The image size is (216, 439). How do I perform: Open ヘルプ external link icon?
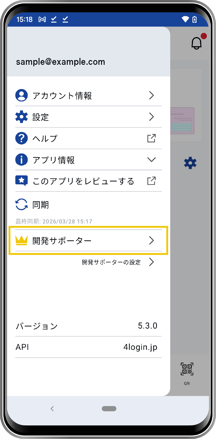tap(151, 138)
